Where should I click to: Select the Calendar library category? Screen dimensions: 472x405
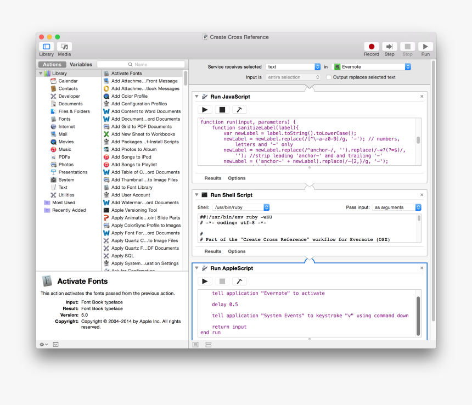[68, 81]
